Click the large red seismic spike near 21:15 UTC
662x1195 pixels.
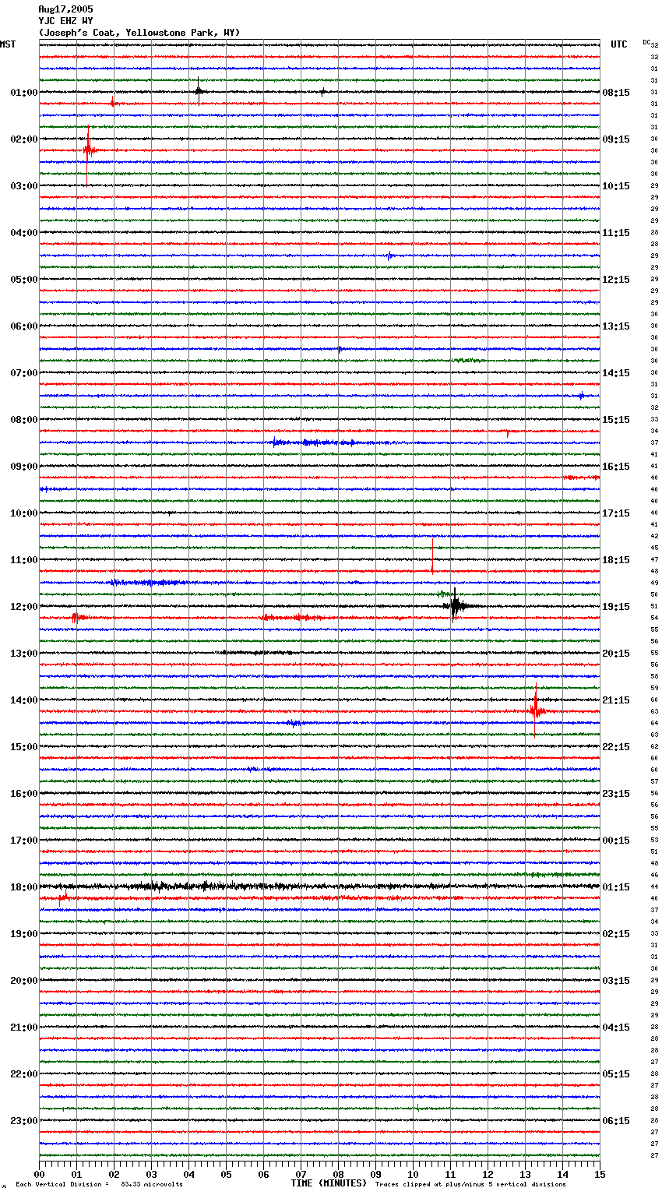pos(536,710)
